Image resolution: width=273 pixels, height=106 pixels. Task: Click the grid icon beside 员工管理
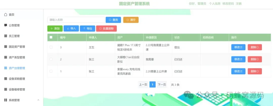(x=6, y=36)
